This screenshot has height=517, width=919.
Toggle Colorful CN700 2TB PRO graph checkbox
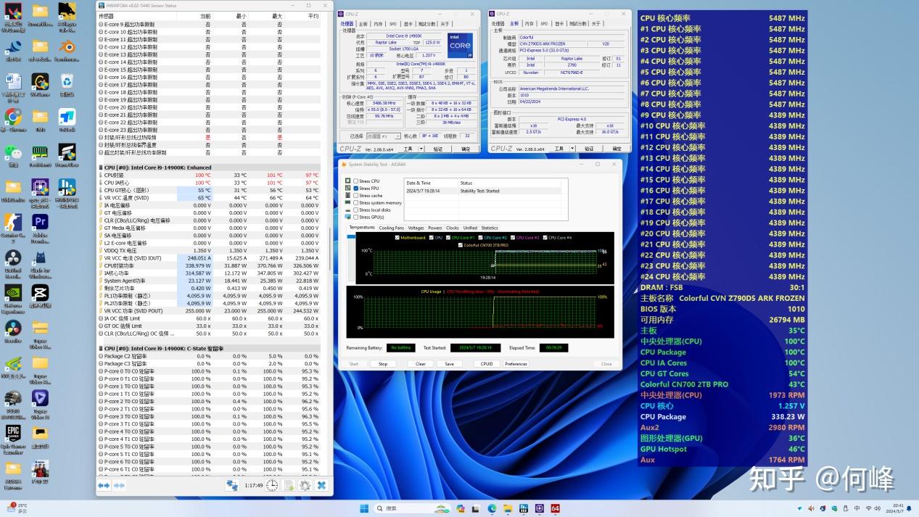460,245
